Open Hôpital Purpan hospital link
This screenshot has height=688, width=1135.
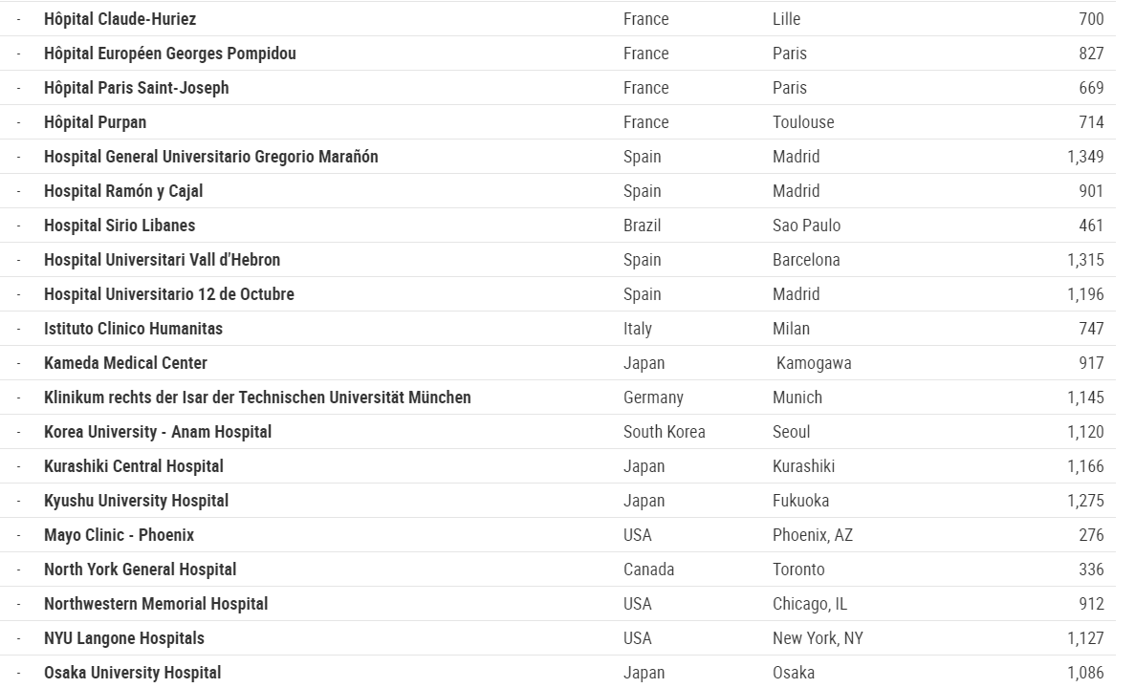(x=96, y=122)
